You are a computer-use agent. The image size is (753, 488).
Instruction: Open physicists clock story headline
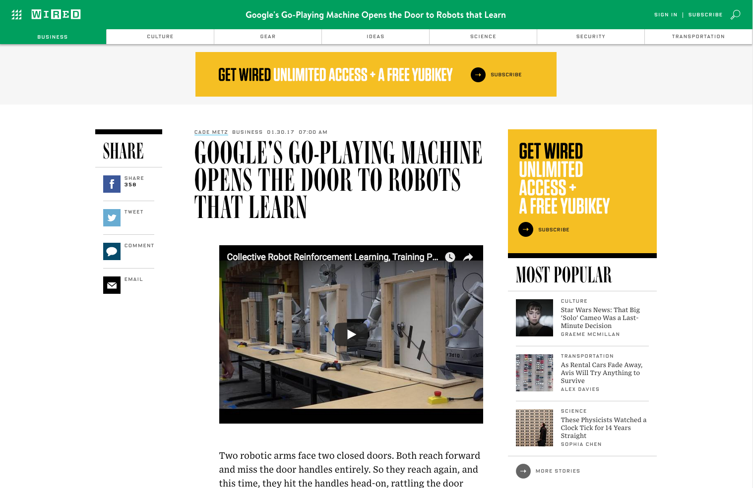[604, 428]
